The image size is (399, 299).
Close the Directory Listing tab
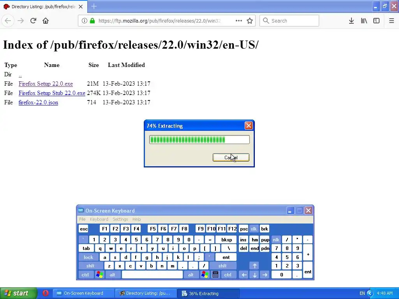pyautogui.click(x=81, y=7)
